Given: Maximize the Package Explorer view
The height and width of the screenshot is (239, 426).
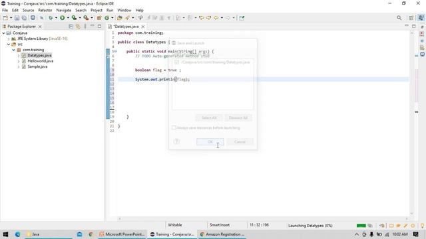Looking at the screenshot, I should point(99,27).
